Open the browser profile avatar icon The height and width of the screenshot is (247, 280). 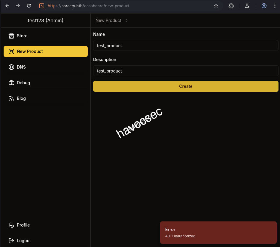click(x=264, y=6)
